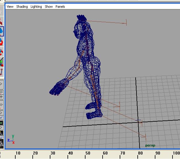Open the View menu in the viewport panel
This screenshot has width=180, height=159.
tap(10, 7)
